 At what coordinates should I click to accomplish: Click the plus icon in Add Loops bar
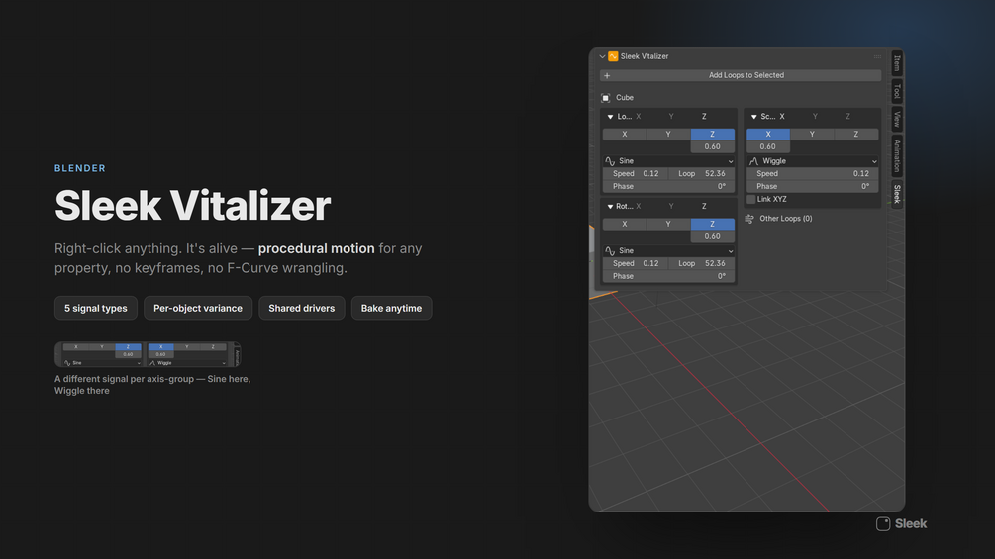[x=607, y=75]
